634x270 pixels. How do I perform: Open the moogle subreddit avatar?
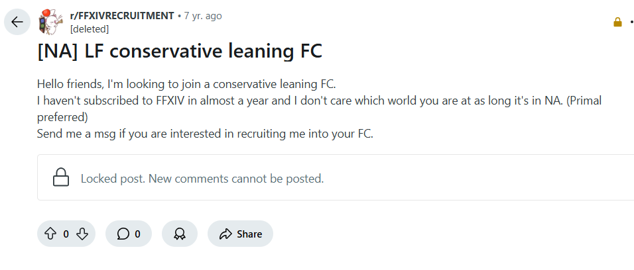50,22
